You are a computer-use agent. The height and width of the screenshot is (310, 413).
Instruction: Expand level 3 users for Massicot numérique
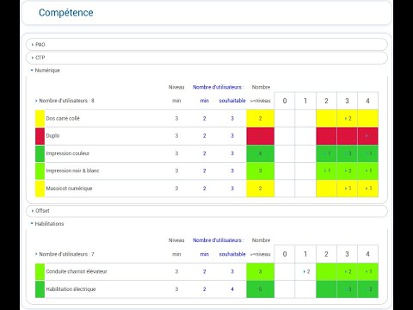click(348, 189)
